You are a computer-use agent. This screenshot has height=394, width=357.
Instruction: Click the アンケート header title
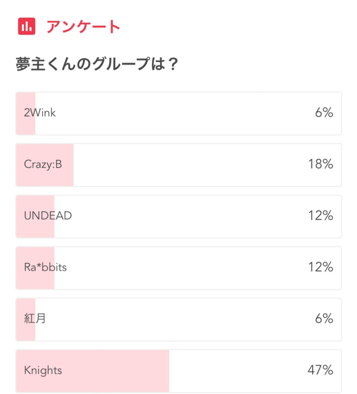tap(83, 26)
